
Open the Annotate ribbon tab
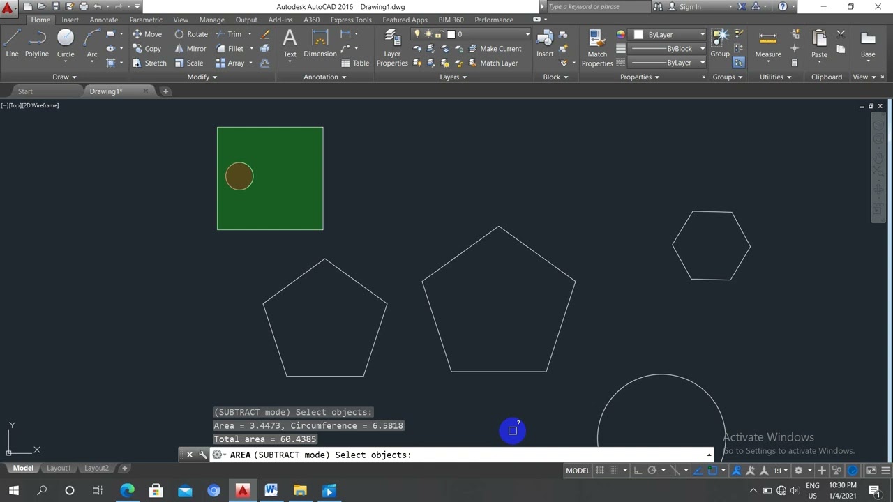coord(104,20)
